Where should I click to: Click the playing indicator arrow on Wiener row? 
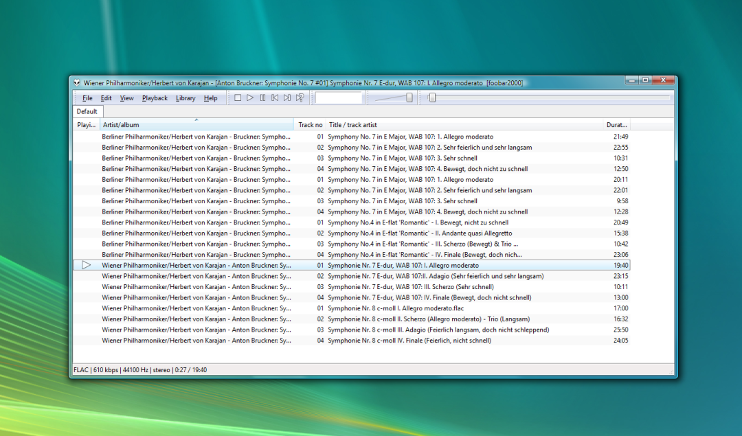click(86, 265)
